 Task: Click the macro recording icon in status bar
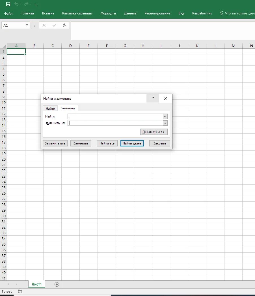tap(20, 291)
